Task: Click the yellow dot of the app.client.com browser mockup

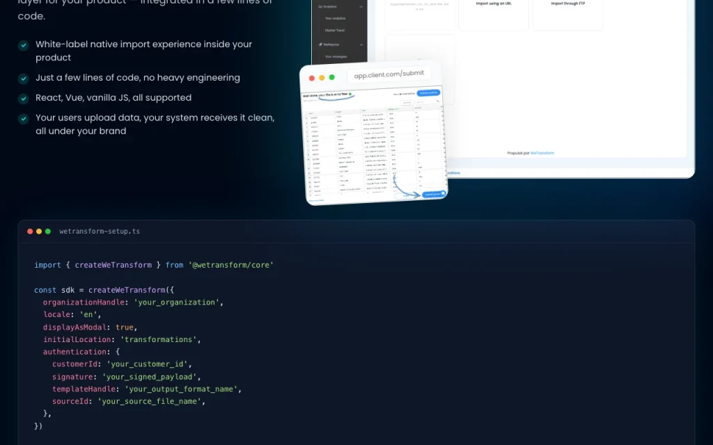Action: coord(322,78)
